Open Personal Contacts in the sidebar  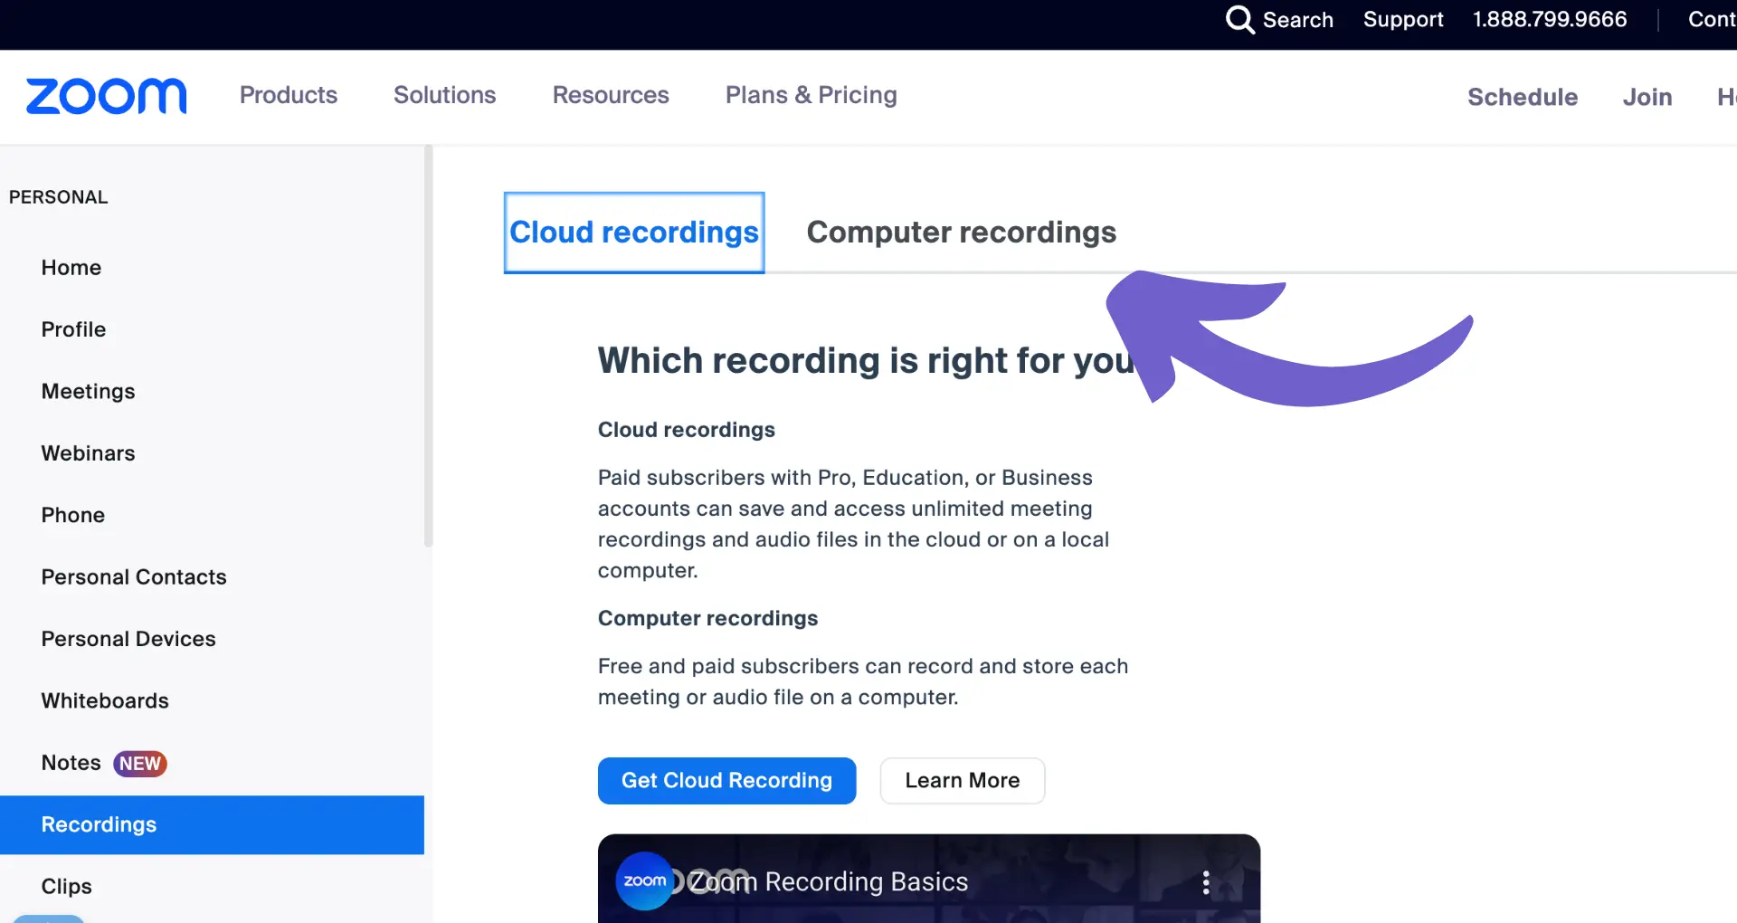coord(212,577)
